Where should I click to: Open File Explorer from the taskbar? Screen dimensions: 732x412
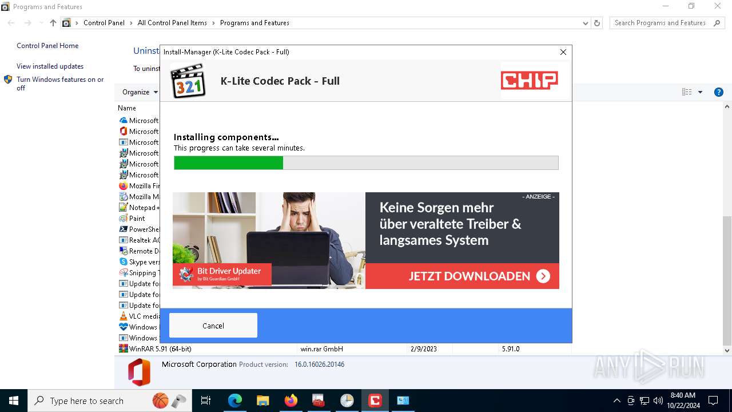pyautogui.click(x=262, y=401)
